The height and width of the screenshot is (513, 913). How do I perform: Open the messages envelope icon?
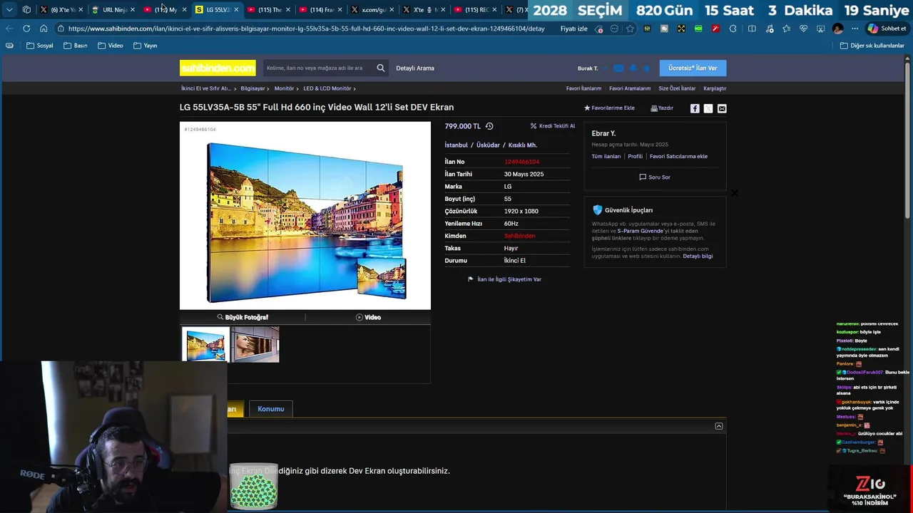click(618, 68)
